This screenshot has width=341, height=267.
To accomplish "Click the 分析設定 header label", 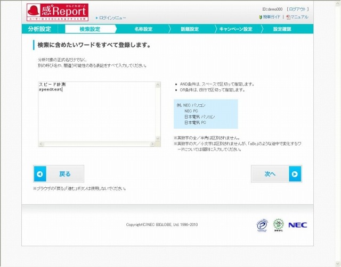I will tap(39, 29).
